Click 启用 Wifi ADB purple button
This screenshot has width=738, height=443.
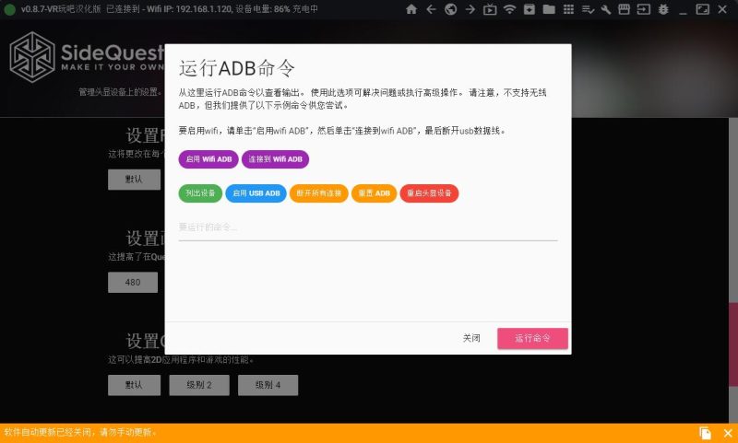tap(208, 159)
